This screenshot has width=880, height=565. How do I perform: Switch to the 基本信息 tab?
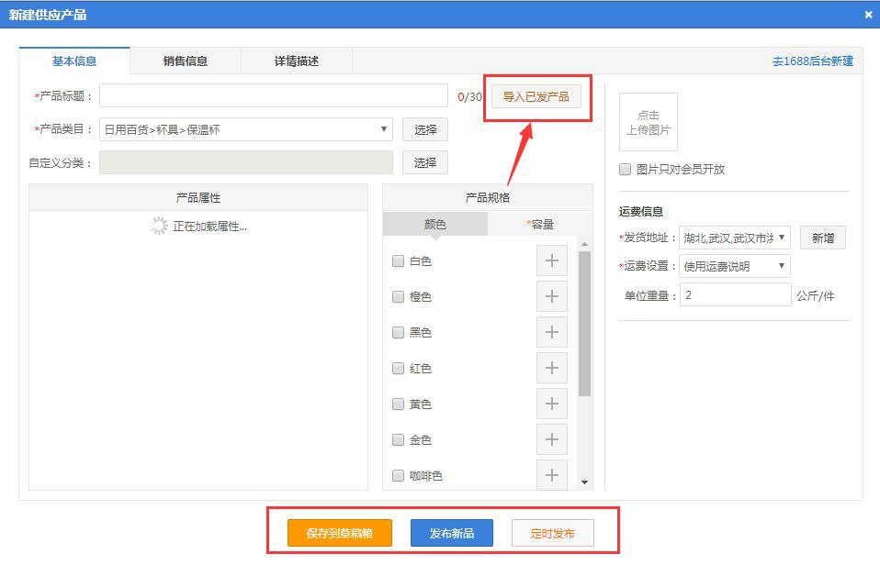pyautogui.click(x=74, y=61)
